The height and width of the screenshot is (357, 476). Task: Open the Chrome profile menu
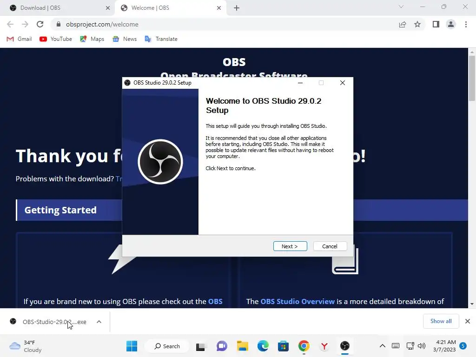451,24
